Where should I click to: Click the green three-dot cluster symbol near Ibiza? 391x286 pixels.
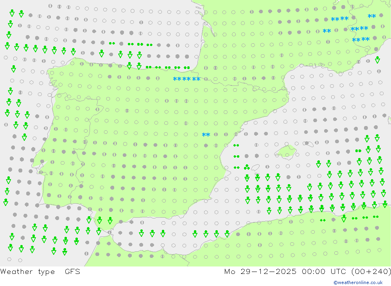(247, 167)
